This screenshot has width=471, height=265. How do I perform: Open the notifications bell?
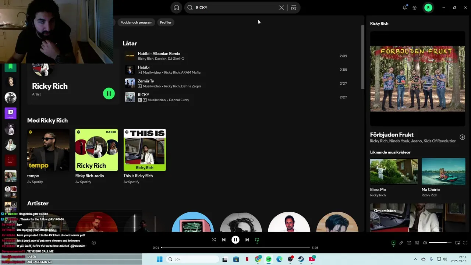pyautogui.click(x=405, y=7)
